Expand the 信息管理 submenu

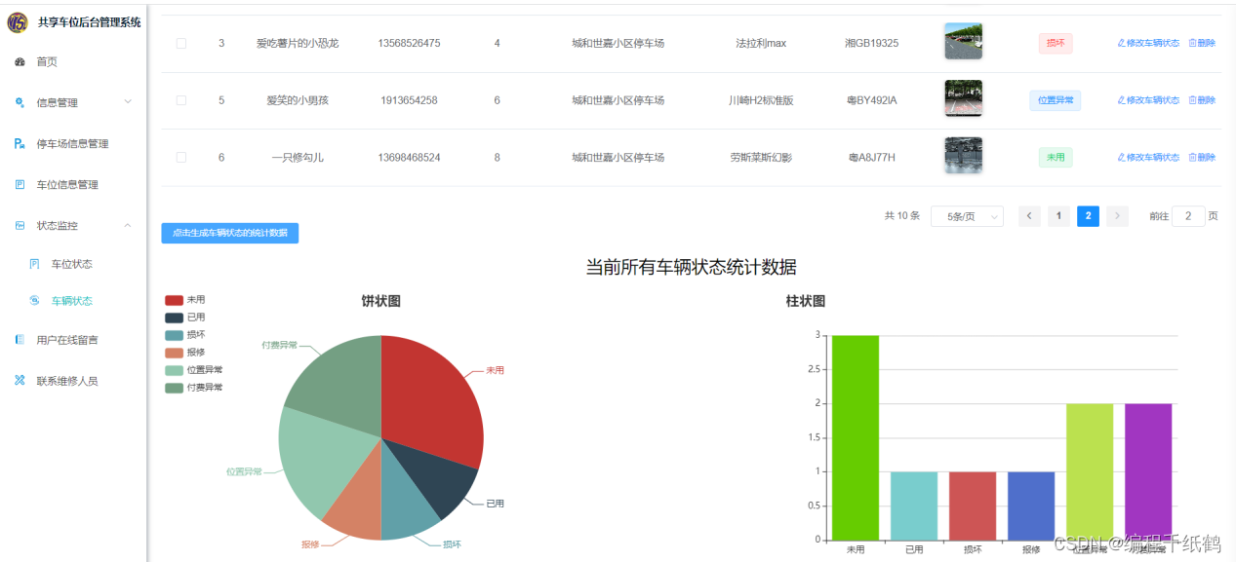pos(73,102)
